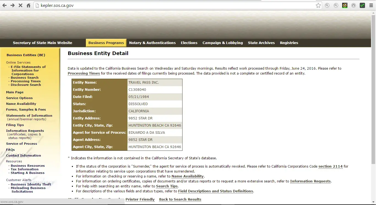
Task: Switch to Notary & Authentications tab
Action: 152,43
